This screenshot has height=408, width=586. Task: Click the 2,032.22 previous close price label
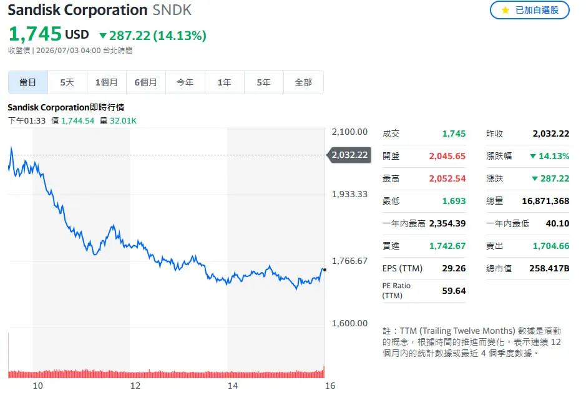point(349,155)
